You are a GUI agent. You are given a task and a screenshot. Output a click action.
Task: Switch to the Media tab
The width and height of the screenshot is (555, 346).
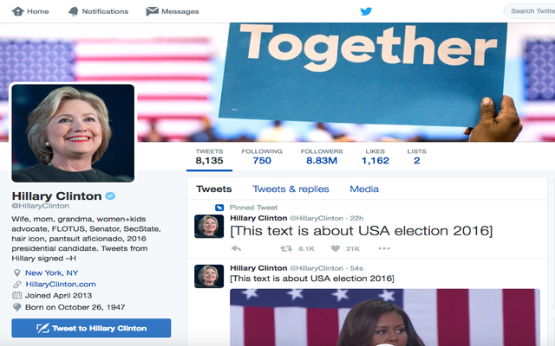pos(364,189)
